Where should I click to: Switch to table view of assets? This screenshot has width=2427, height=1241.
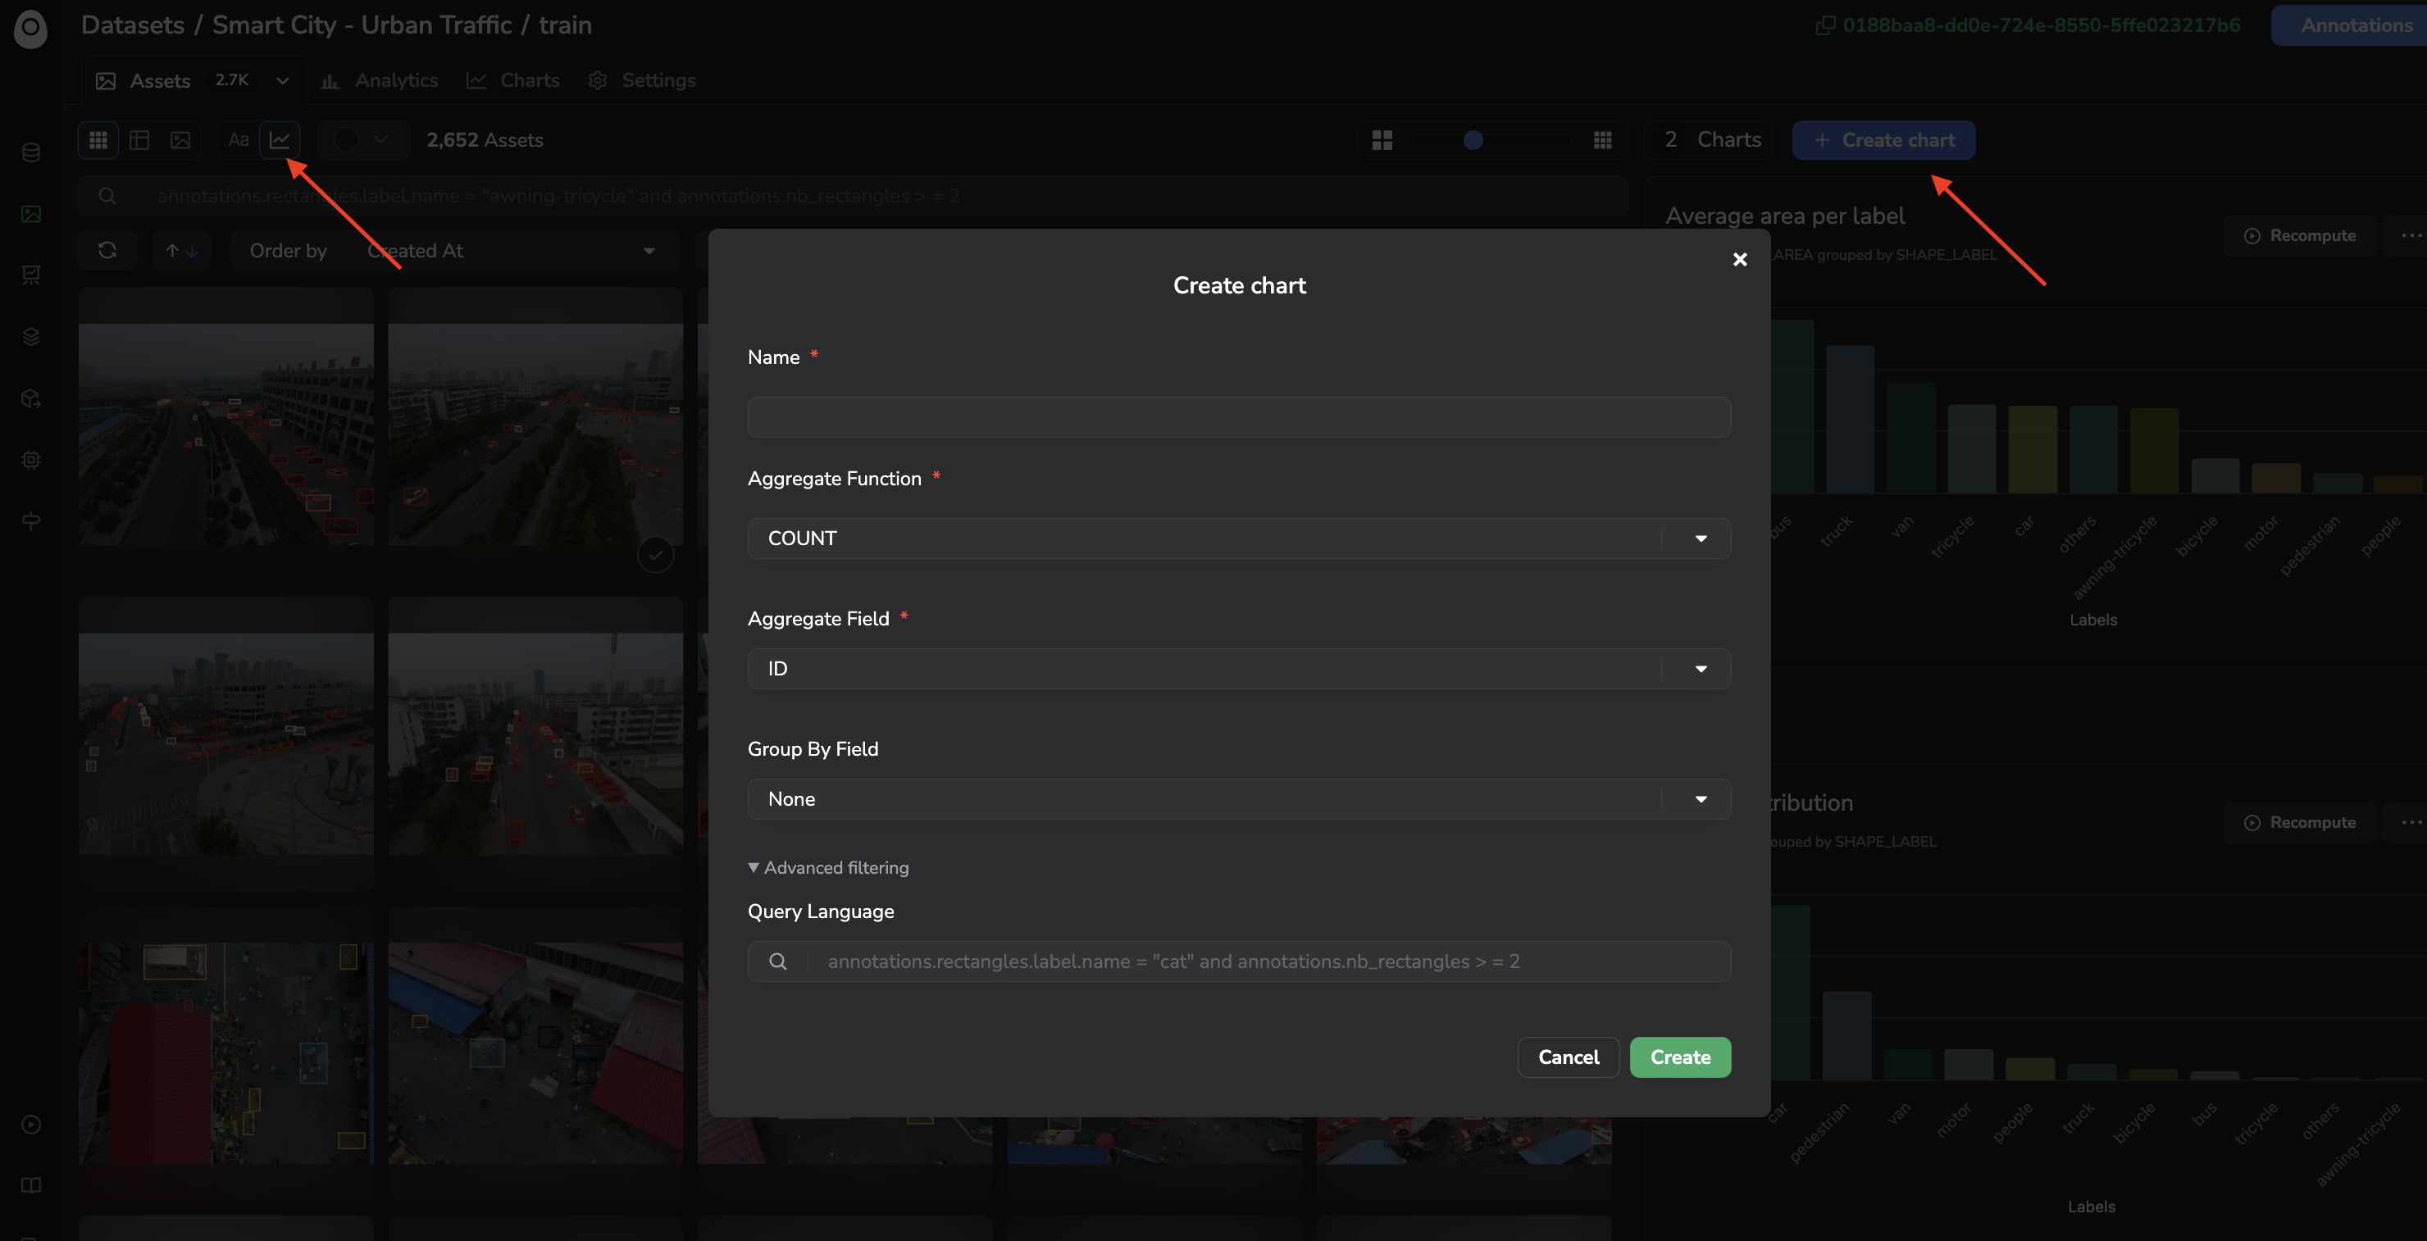[x=139, y=140]
